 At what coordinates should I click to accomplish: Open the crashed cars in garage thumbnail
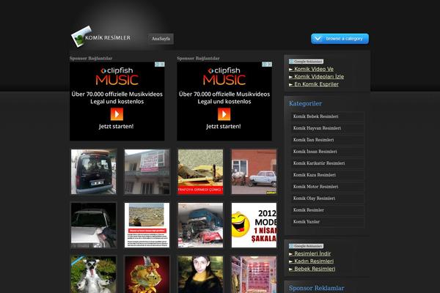click(200, 225)
